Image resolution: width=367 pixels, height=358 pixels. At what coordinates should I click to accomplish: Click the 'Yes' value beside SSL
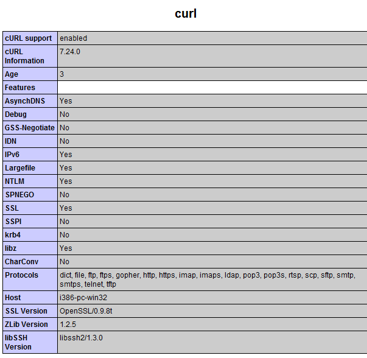66,208
